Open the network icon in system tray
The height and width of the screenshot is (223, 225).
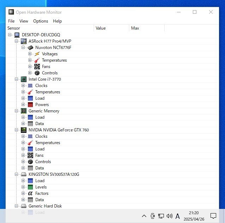pos(161,216)
